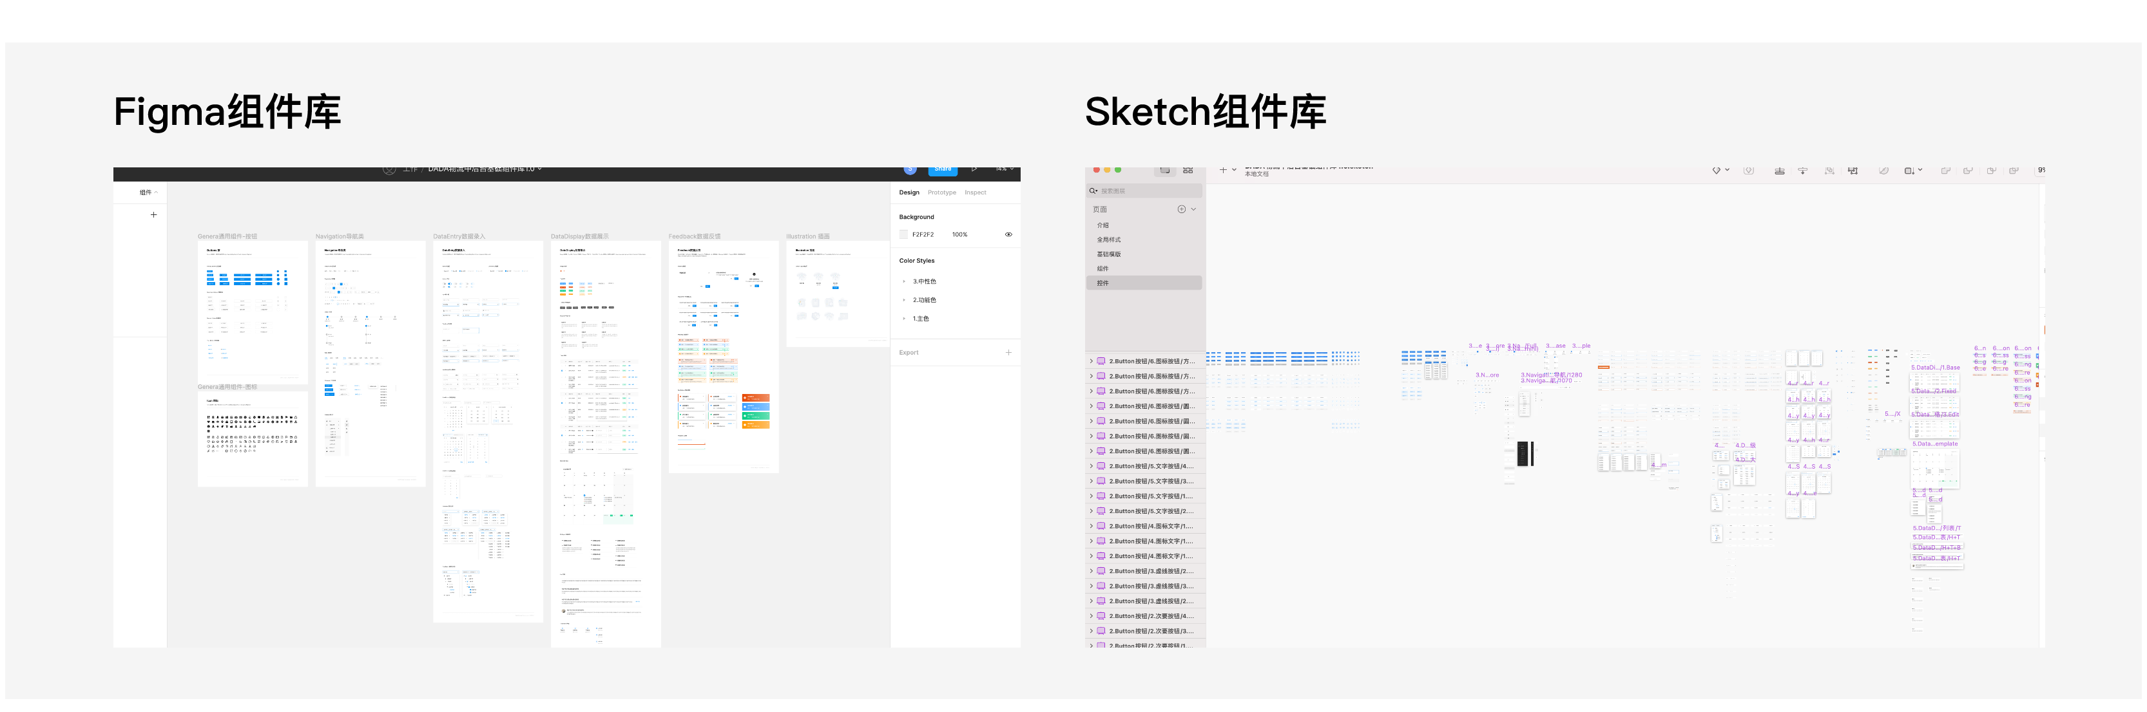Switch to the Prototype tab
The width and height of the screenshot is (2147, 712).
pyautogui.click(x=942, y=192)
